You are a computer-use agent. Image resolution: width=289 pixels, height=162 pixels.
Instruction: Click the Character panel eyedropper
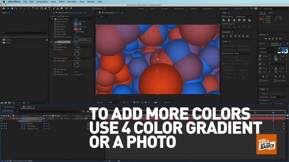pyautogui.click(x=279, y=49)
